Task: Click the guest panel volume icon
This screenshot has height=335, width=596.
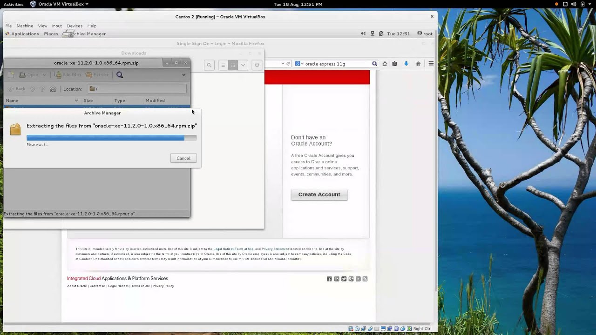Action: pos(363,33)
